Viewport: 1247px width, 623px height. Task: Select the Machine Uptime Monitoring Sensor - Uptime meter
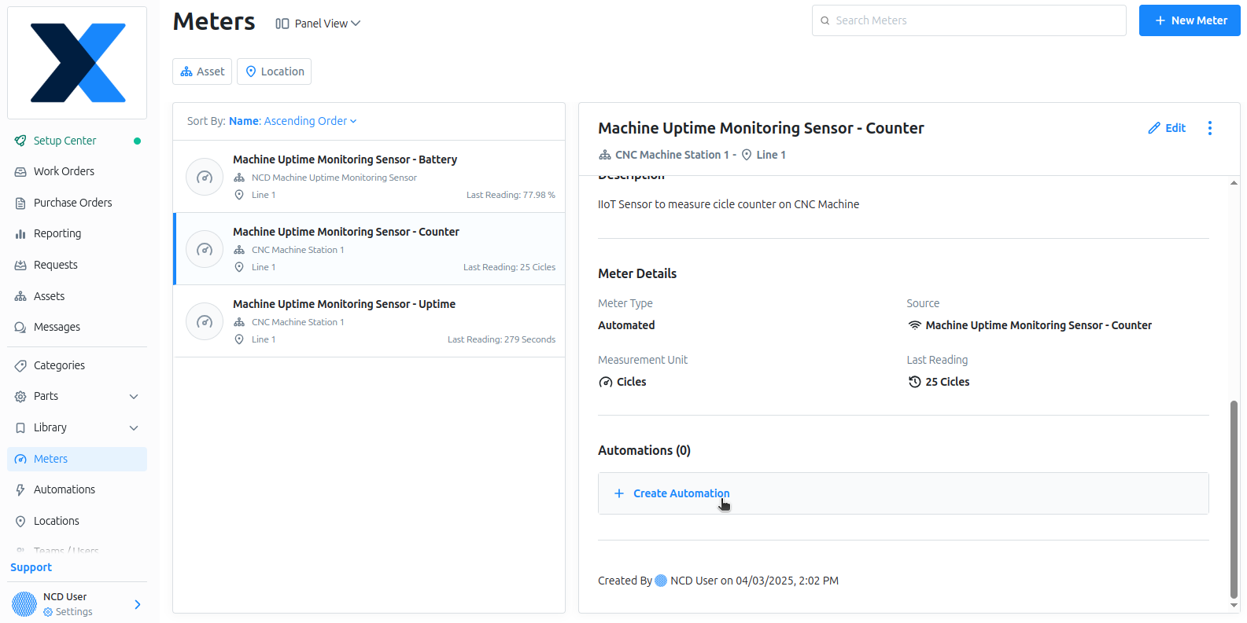(x=369, y=321)
